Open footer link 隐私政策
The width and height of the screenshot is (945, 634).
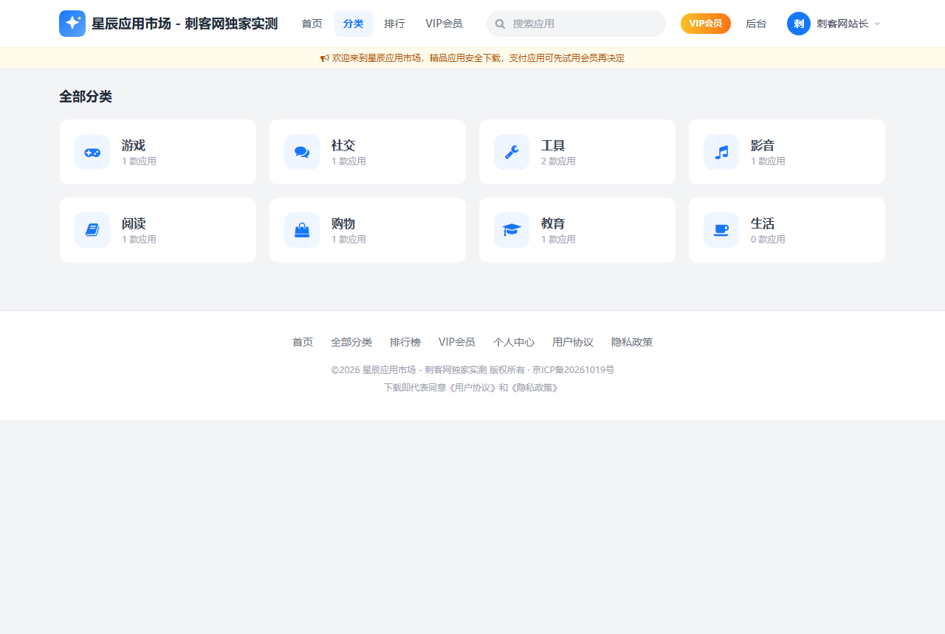[x=632, y=342]
